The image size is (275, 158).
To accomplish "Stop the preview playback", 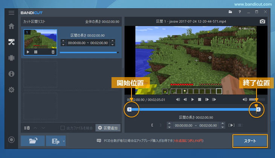I will coord(199,99).
